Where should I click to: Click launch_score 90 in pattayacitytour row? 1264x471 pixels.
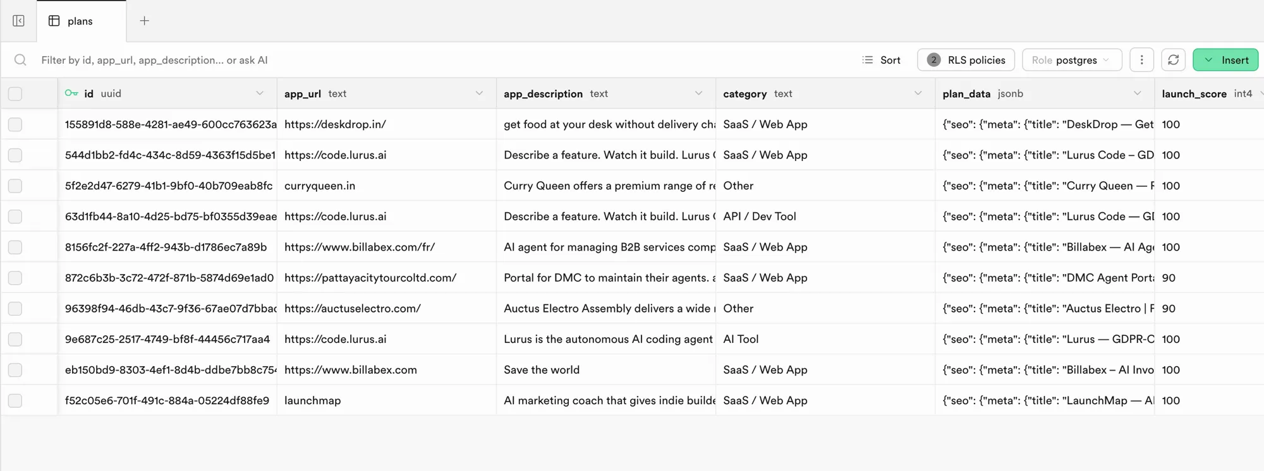click(1209, 278)
